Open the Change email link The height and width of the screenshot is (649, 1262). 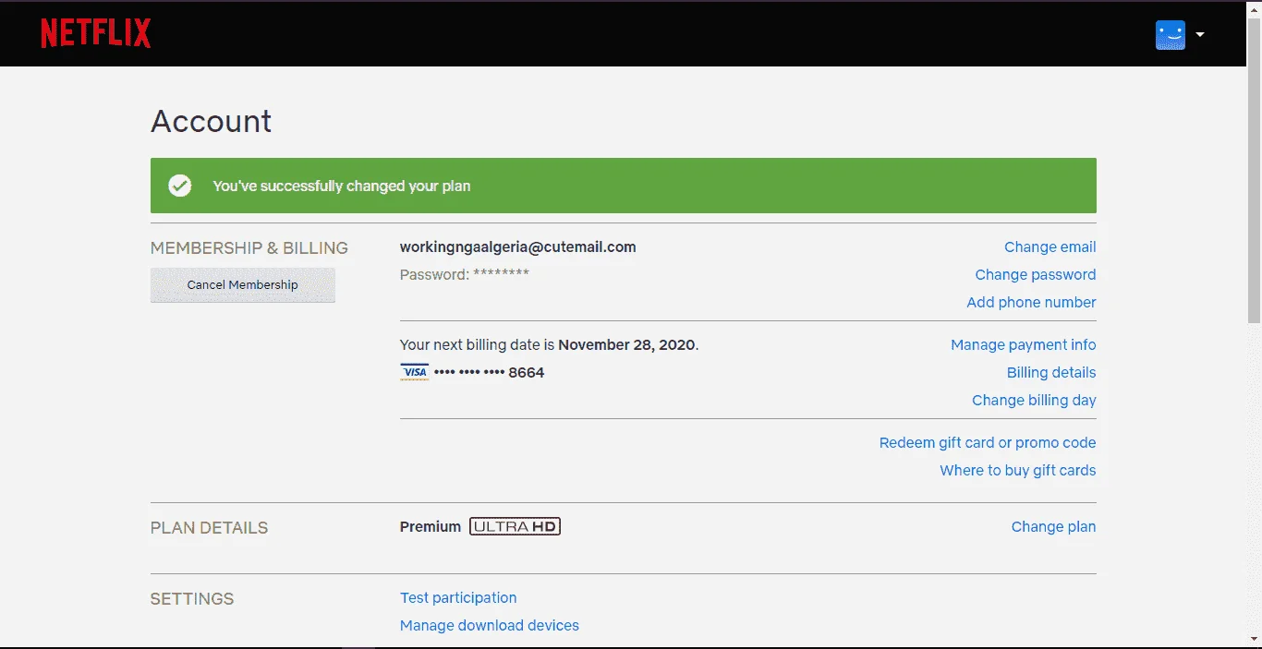tap(1050, 246)
